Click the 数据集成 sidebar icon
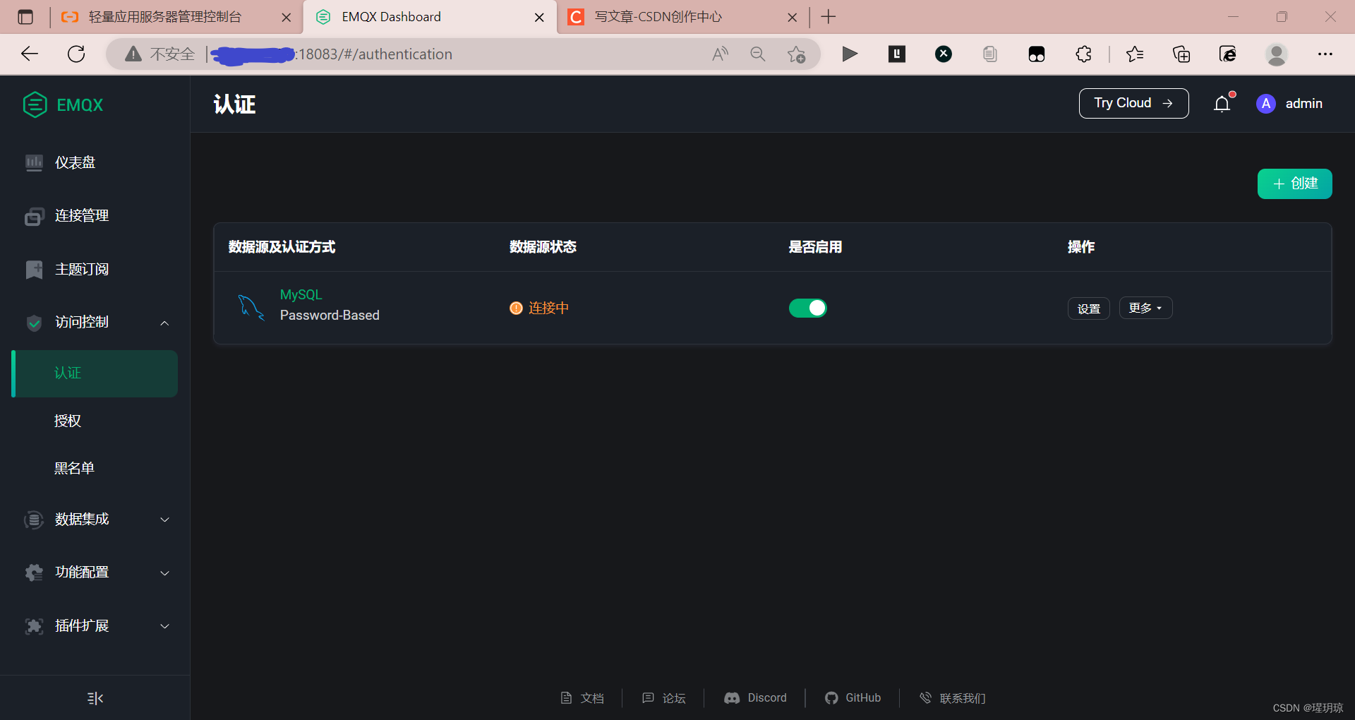Screen dimensions: 1355x720 [34, 520]
